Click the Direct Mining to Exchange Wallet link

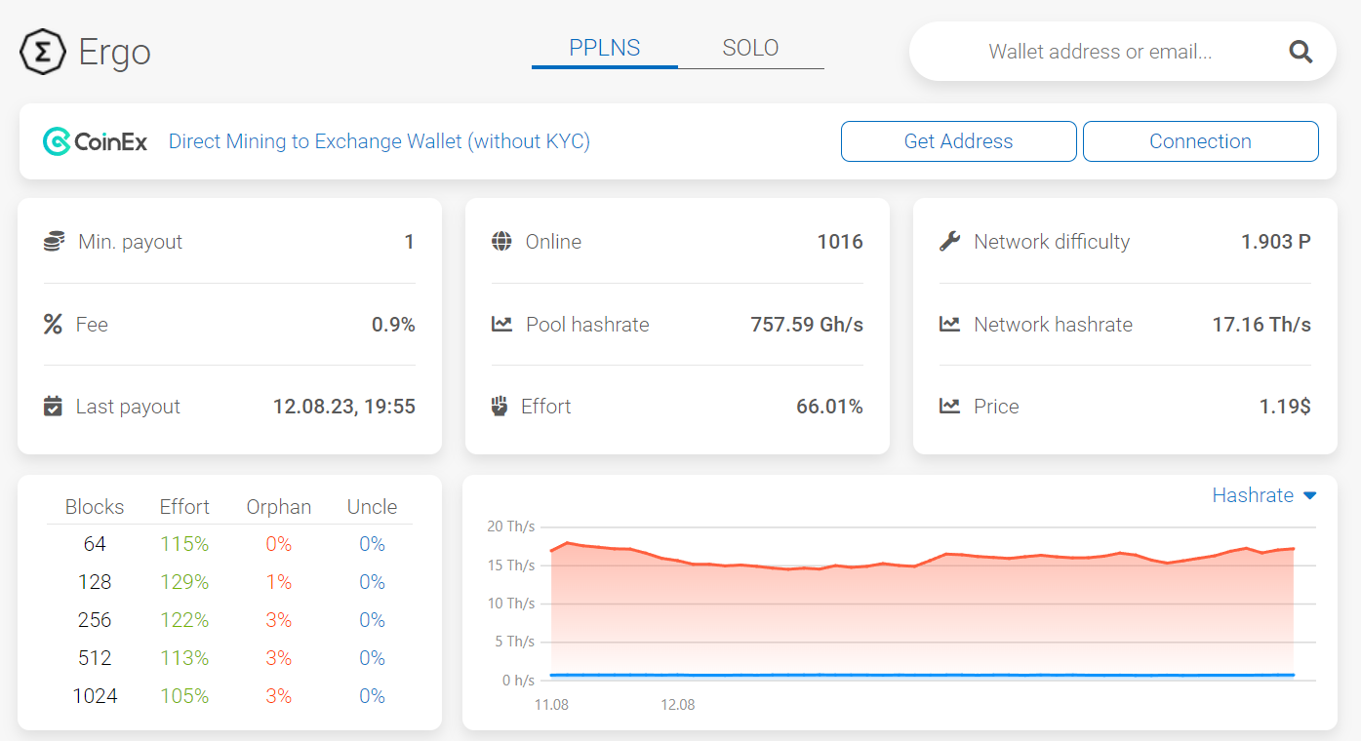tap(379, 141)
